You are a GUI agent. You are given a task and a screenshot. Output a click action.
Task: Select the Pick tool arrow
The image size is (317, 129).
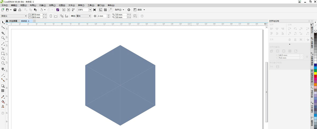[x=3, y=22]
